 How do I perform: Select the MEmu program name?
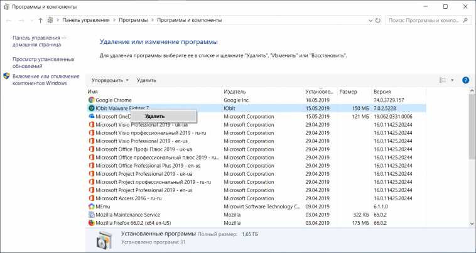tap(103, 207)
